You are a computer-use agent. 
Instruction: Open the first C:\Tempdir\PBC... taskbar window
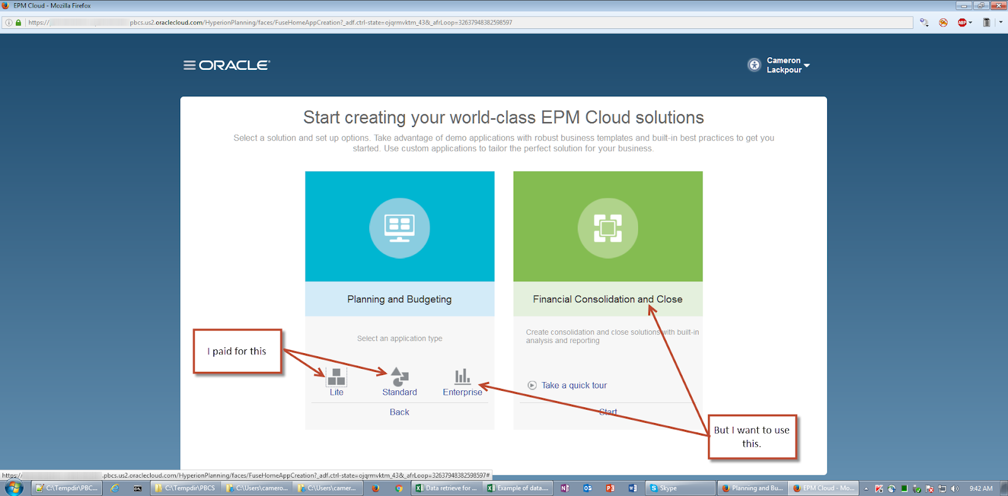coord(67,488)
